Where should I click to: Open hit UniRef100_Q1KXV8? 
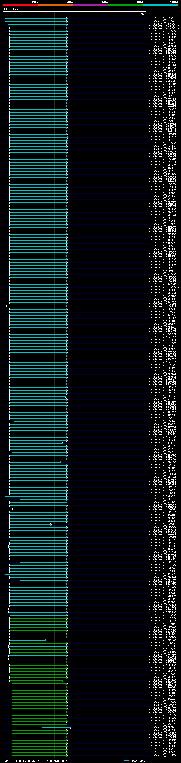point(162,103)
